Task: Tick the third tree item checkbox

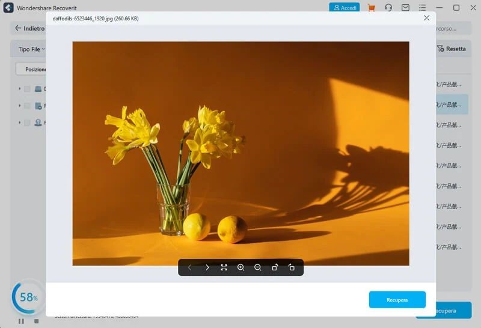Action: (x=27, y=123)
